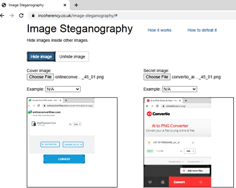Screen dimensions: 236x188
Task: Reload the page with the refresh icon
Action: click(x=21, y=16)
